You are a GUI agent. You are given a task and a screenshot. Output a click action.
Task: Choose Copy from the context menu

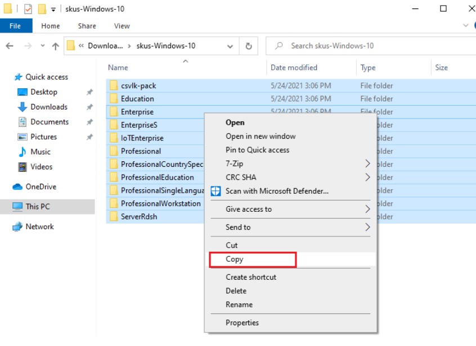[x=235, y=259]
